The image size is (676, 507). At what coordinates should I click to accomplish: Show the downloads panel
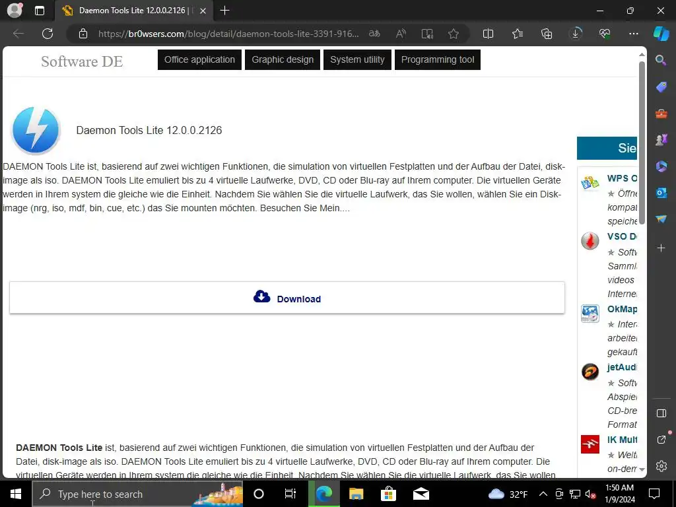[x=576, y=34]
